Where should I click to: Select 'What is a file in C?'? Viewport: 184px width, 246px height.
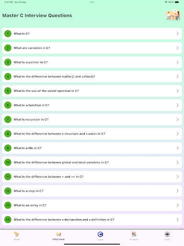click(92, 148)
